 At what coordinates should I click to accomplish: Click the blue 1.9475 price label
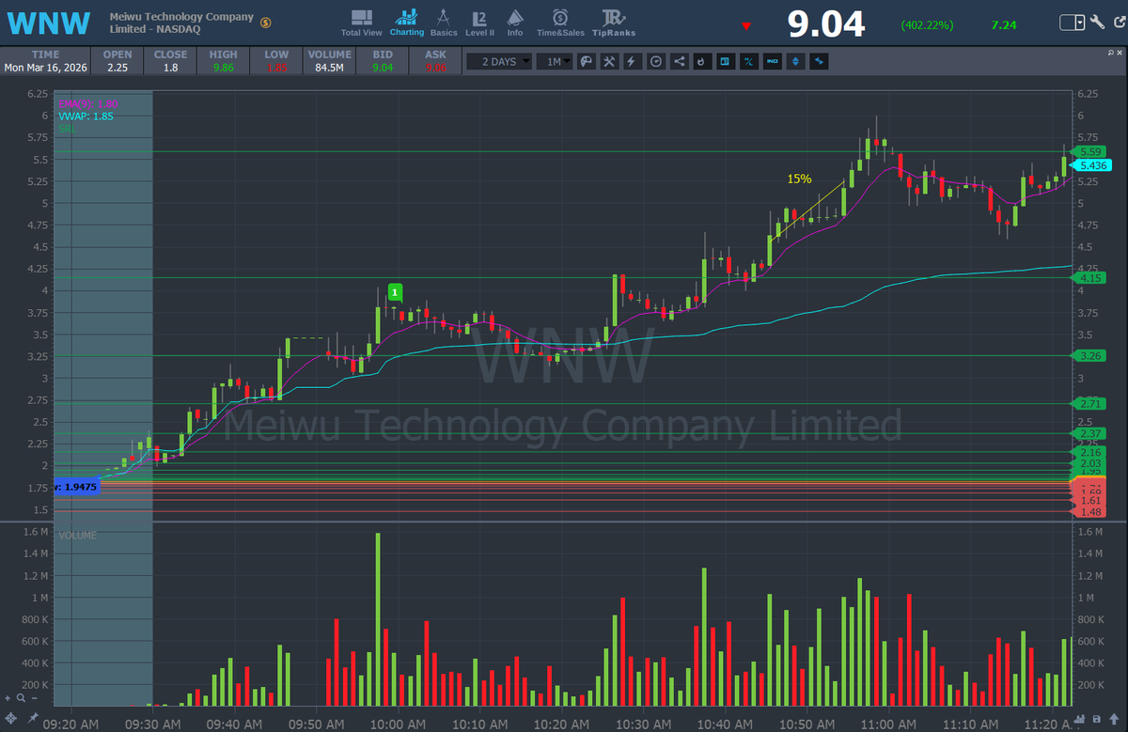coord(77,487)
